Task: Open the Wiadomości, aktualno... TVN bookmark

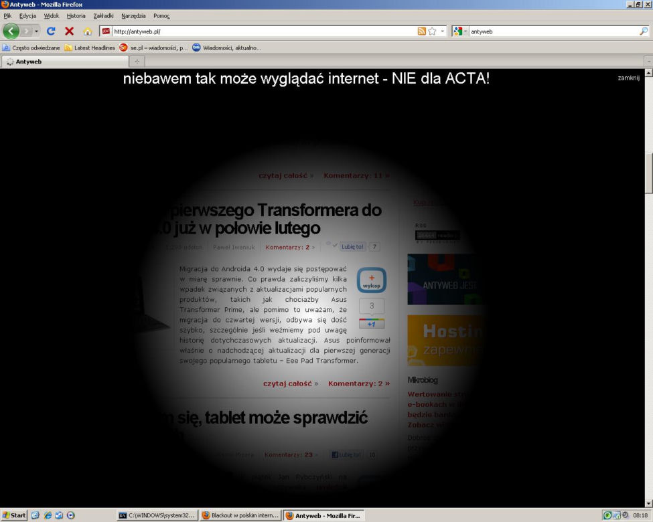Action: tap(226, 48)
